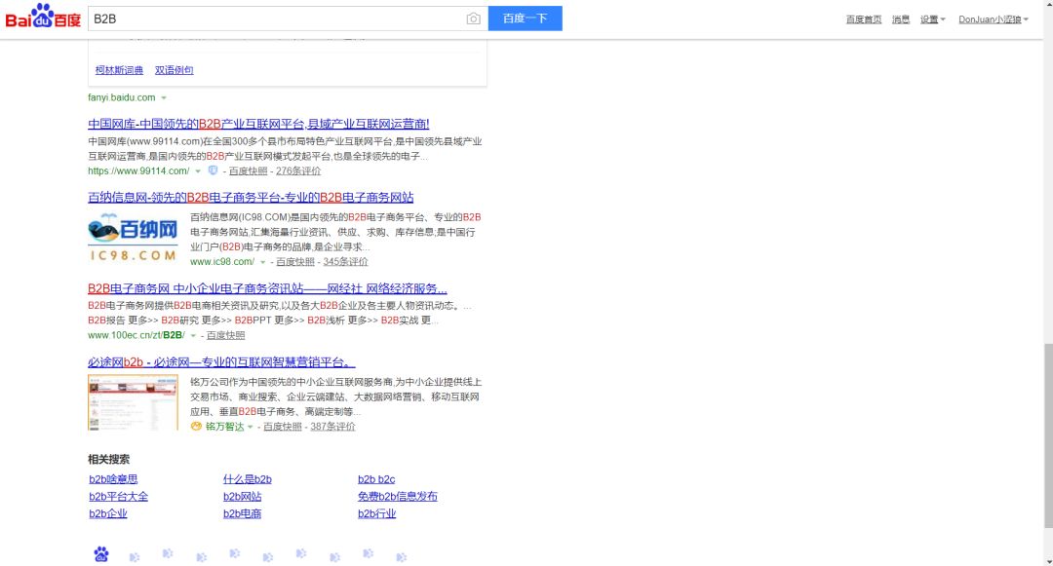The image size is (1053, 566).
Task: Open 百度快照 for the ic98.com result
Action: (x=294, y=261)
